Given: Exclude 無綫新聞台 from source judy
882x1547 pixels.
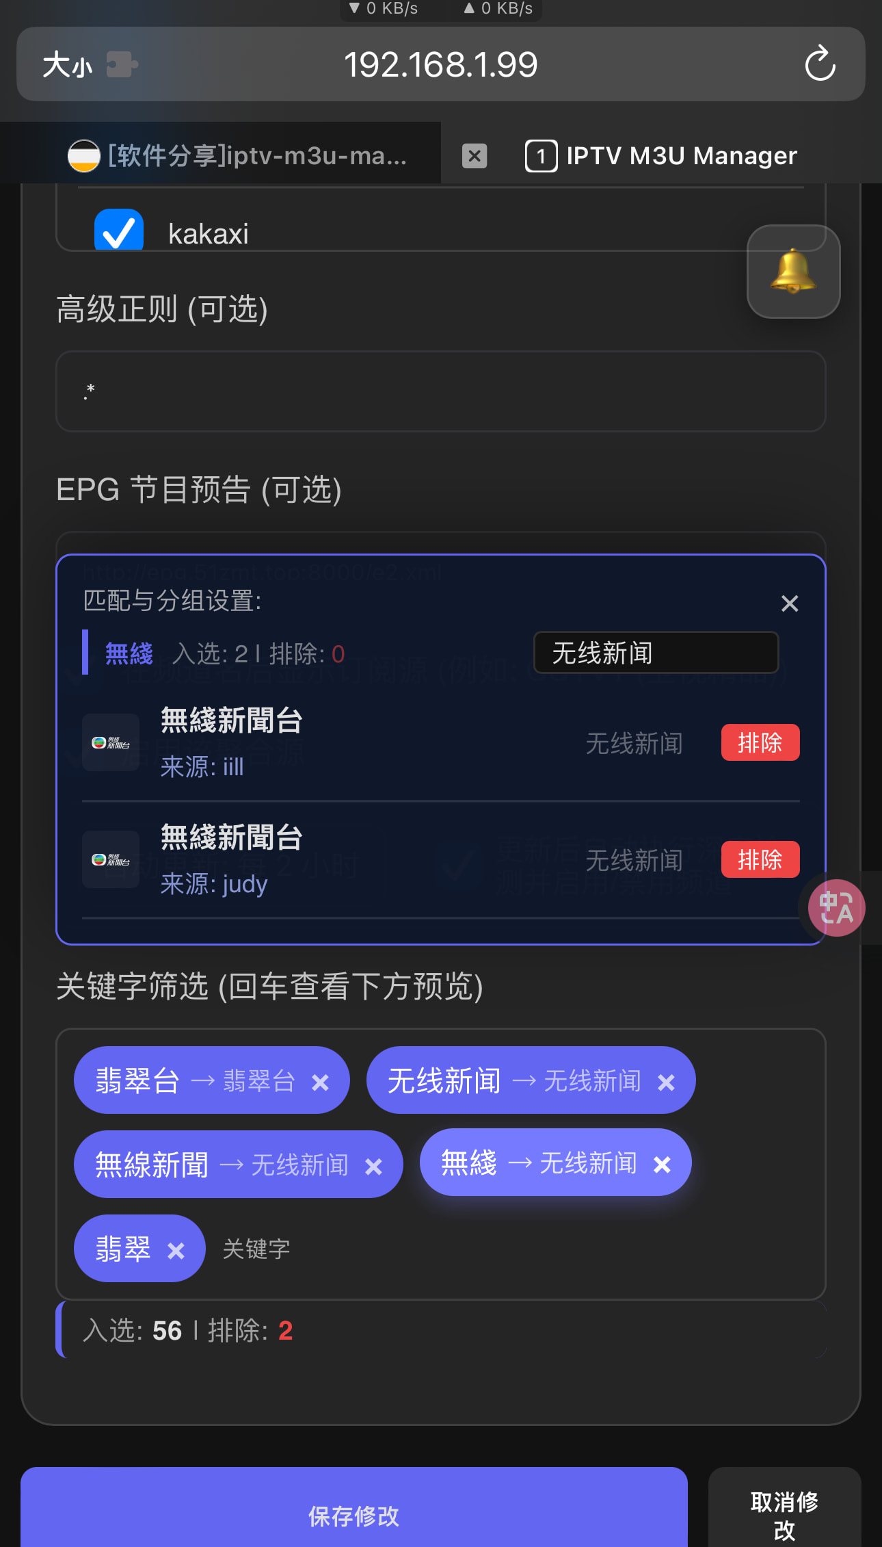Looking at the screenshot, I should click(760, 859).
